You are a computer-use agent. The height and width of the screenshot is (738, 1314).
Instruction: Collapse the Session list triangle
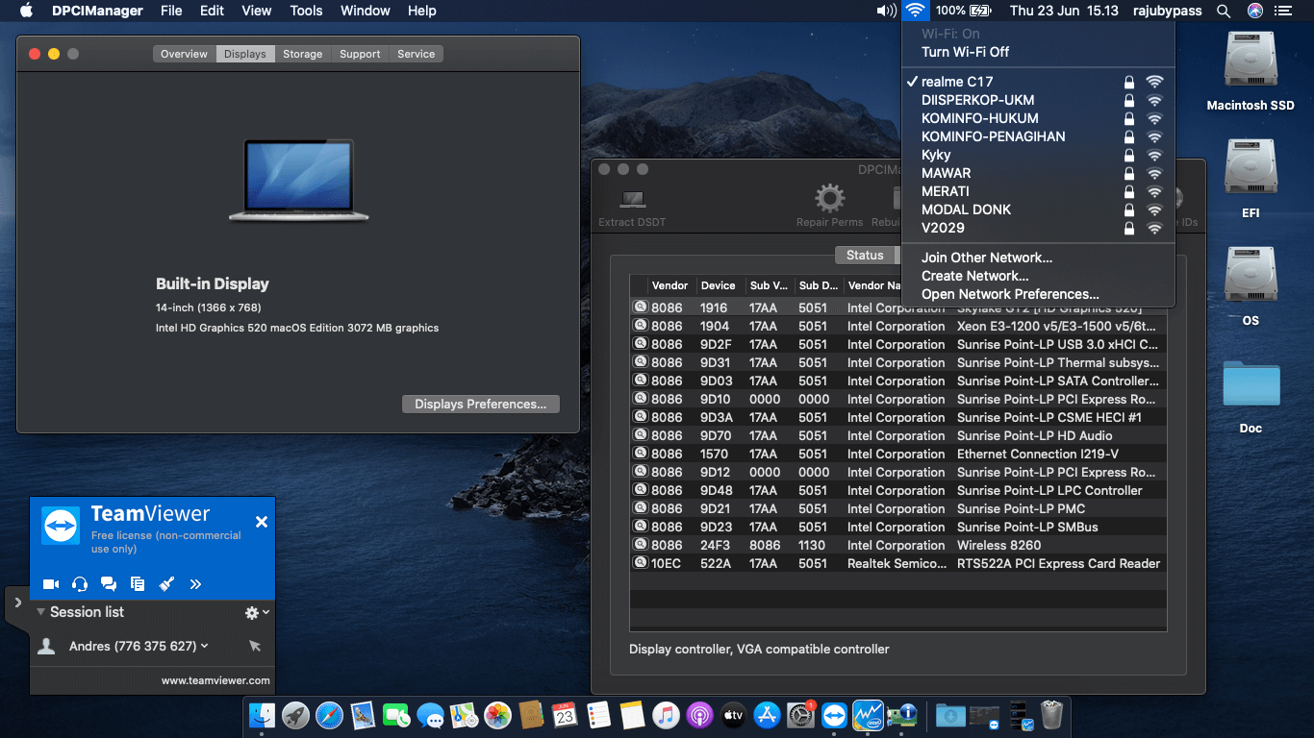click(x=40, y=612)
